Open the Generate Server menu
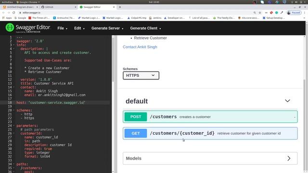This screenshot has width=308, height=173. coord(107,28)
